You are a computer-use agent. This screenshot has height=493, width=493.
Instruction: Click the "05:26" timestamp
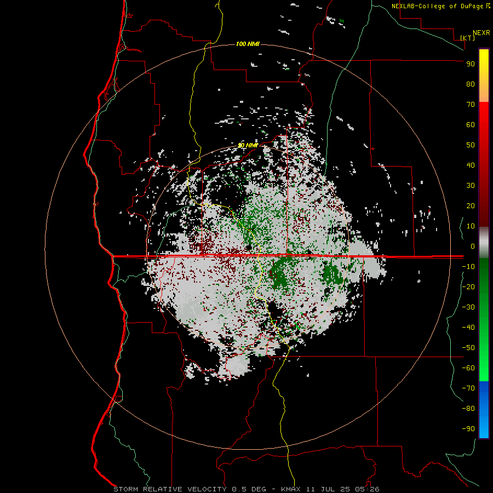pos(367,489)
